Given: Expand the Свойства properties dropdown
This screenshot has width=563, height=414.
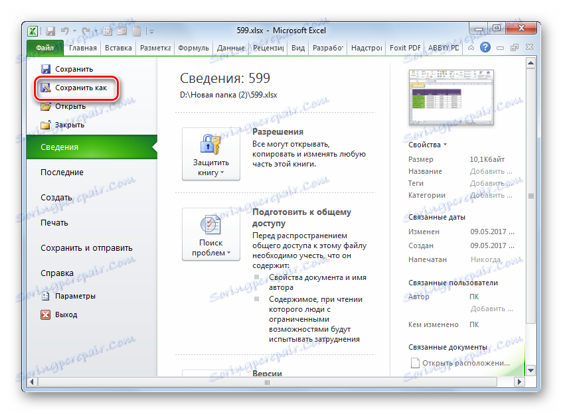Looking at the screenshot, I should [428, 145].
